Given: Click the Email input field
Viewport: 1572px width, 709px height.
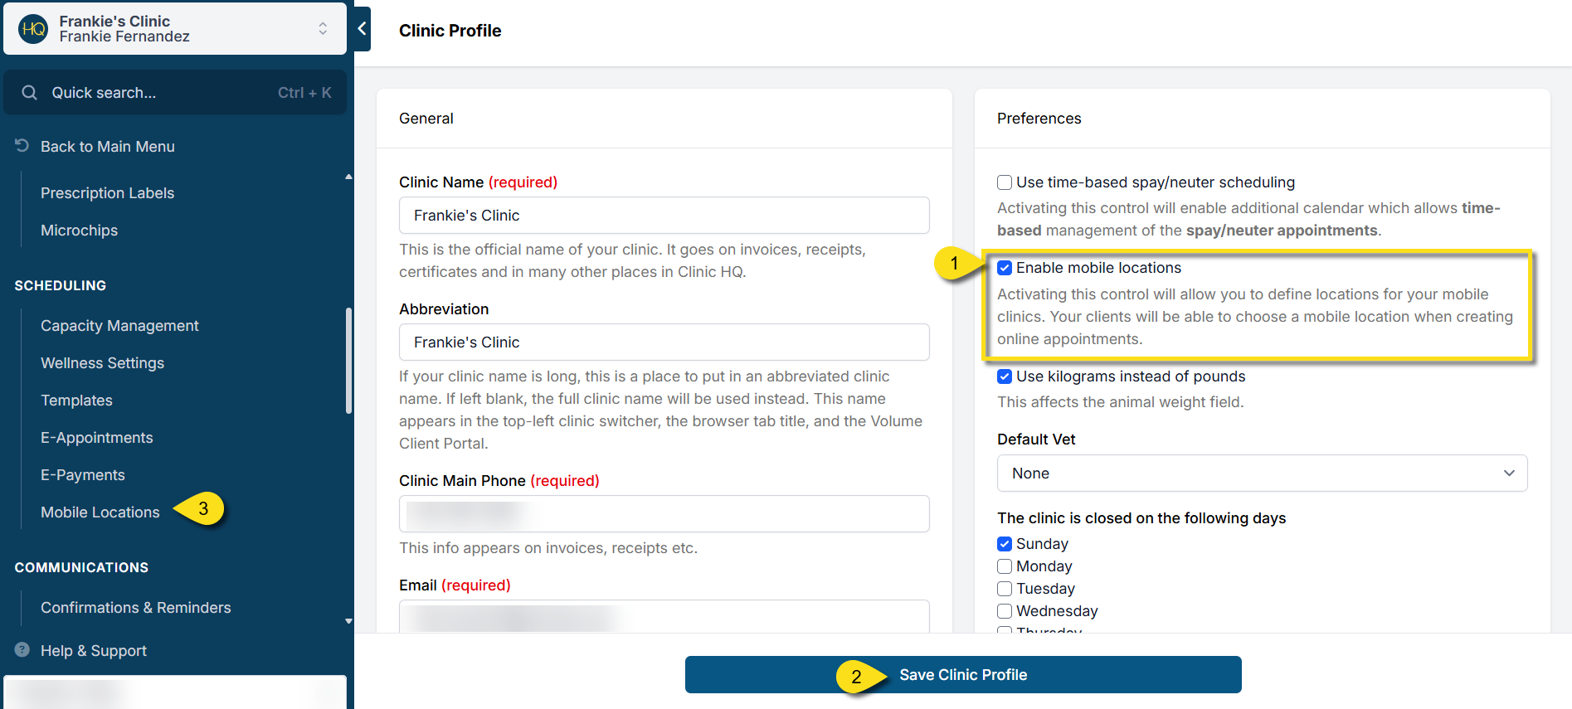Looking at the screenshot, I should tap(664, 617).
